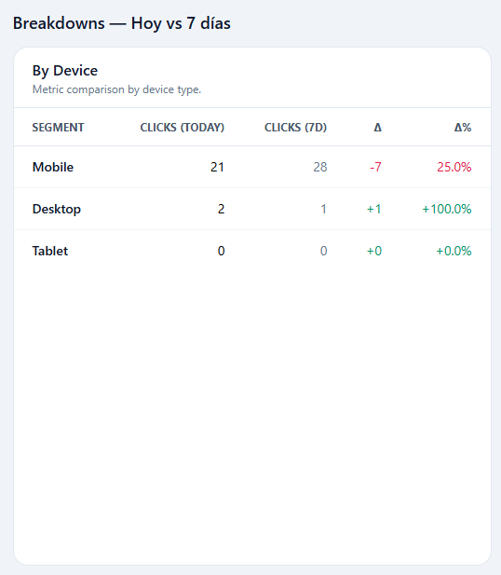
Task: Click Mobile's 7-day clicks value 28
Action: [x=320, y=167]
